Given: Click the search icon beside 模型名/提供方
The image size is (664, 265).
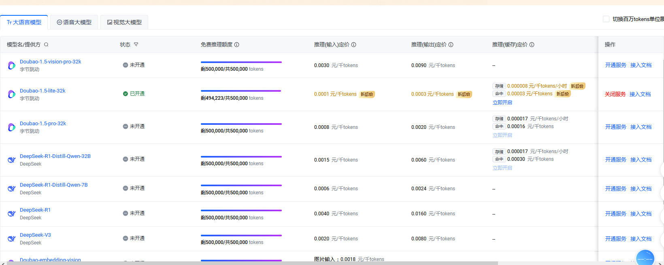Looking at the screenshot, I should tap(46, 45).
